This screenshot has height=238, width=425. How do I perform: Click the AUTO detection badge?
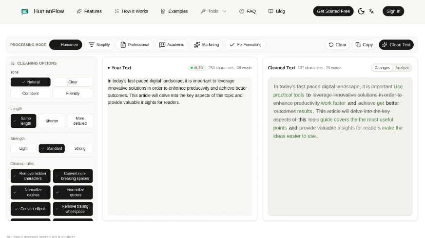click(197, 68)
